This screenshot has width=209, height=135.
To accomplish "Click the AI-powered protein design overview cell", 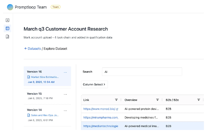I will (142, 109).
